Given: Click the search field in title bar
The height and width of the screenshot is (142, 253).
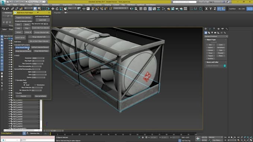Looking at the screenshot, I should pyautogui.click(x=185, y=2).
